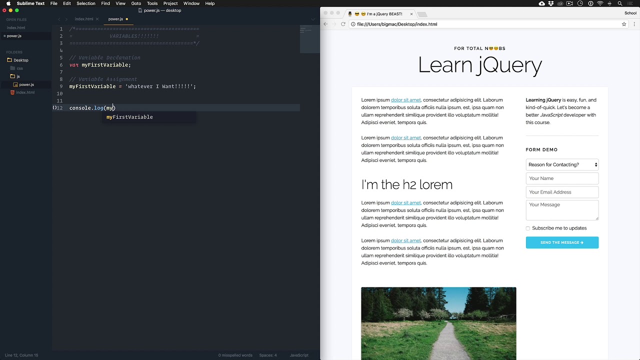Open the tab list dropdown arrow in Sublime
This screenshot has height=360, width=640.
pos(313,19)
